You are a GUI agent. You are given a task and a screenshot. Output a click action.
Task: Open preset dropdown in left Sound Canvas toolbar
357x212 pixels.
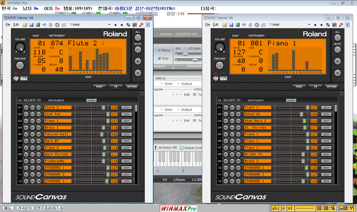coord(109,24)
